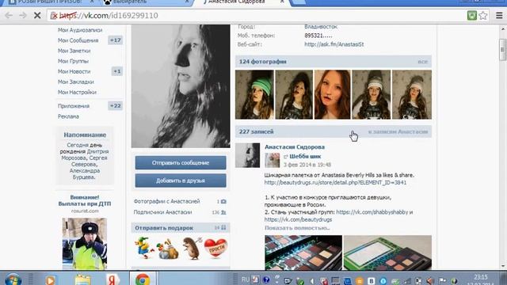This screenshot has width=507, height=285.
Task: Click the Chrome icon in the taskbar
Action: pyautogui.click(x=143, y=279)
